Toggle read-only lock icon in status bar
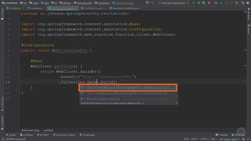The width and height of the screenshot is (251, 141). (243, 139)
